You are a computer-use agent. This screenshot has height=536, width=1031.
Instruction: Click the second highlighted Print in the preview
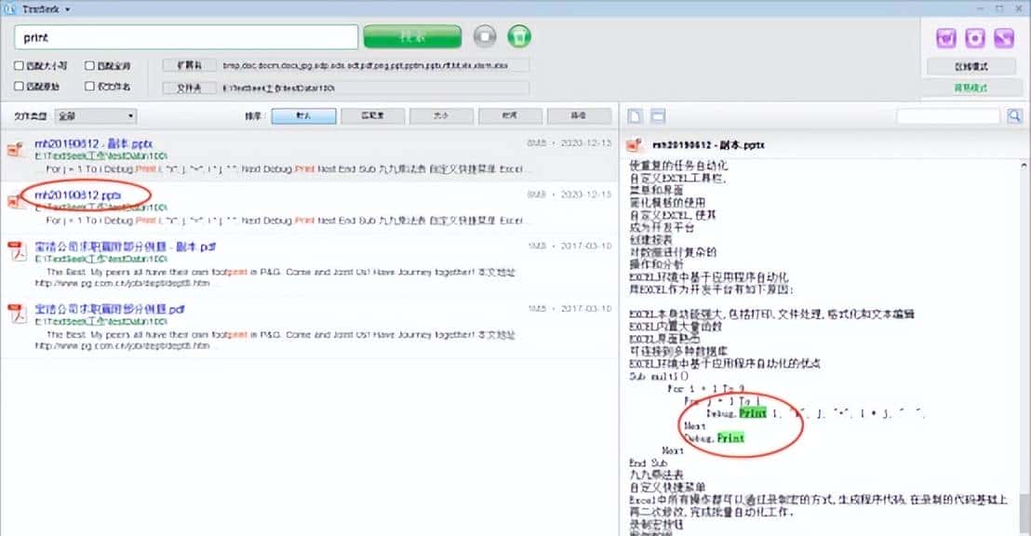coord(730,438)
